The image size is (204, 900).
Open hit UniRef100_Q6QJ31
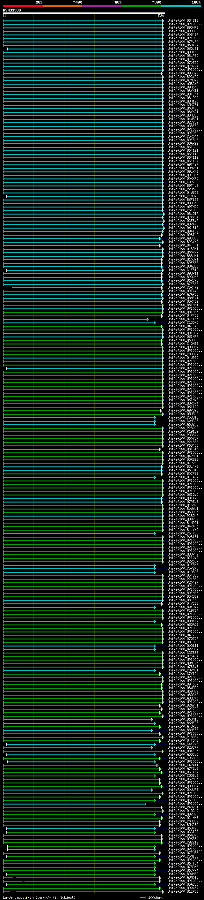(183, 49)
